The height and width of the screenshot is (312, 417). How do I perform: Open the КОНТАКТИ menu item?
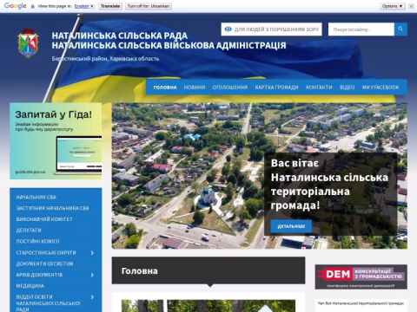pos(319,88)
